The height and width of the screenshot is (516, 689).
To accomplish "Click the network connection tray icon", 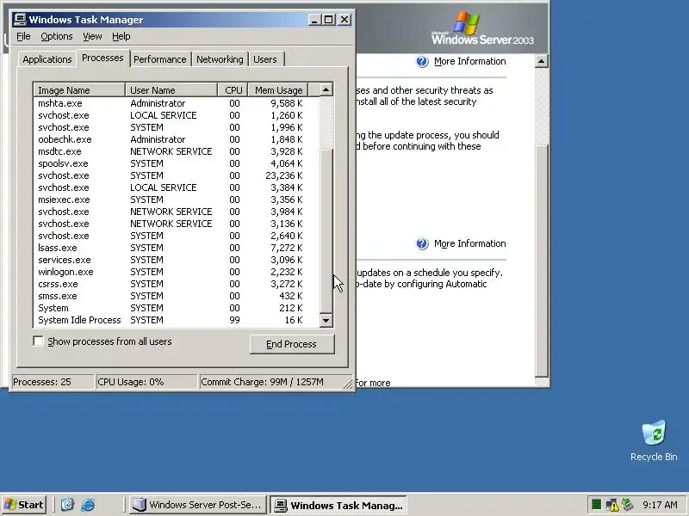I will (x=627, y=505).
